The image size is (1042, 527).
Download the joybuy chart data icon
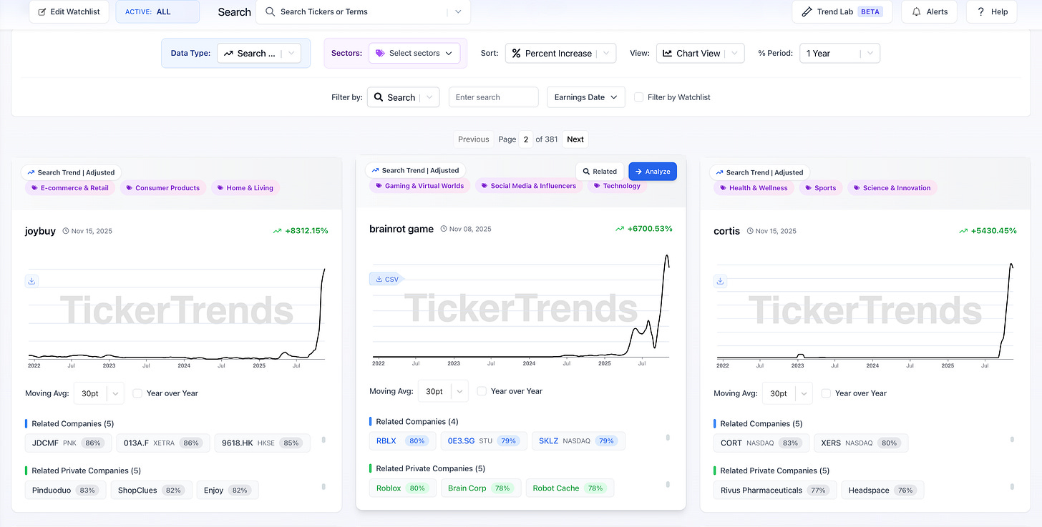click(x=31, y=281)
